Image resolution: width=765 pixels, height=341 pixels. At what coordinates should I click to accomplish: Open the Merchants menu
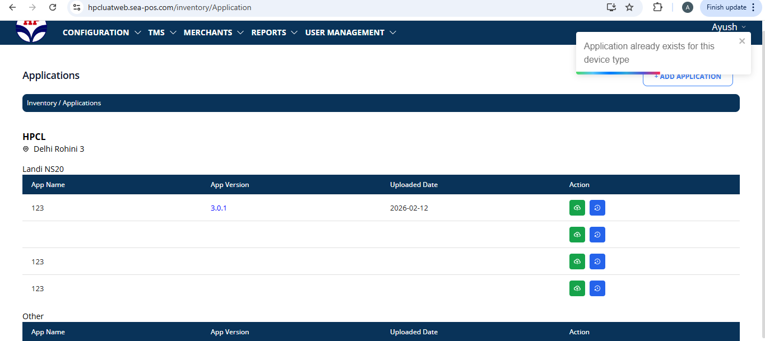214,32
